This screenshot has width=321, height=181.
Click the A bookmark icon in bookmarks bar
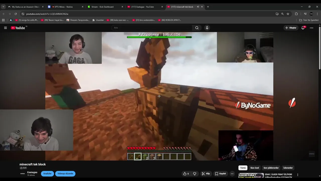[x=11, y=20]
